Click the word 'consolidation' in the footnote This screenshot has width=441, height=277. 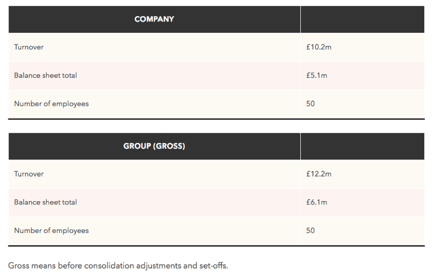109,266
